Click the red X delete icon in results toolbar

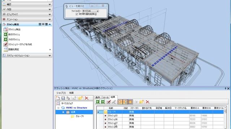tap(148, 102)
